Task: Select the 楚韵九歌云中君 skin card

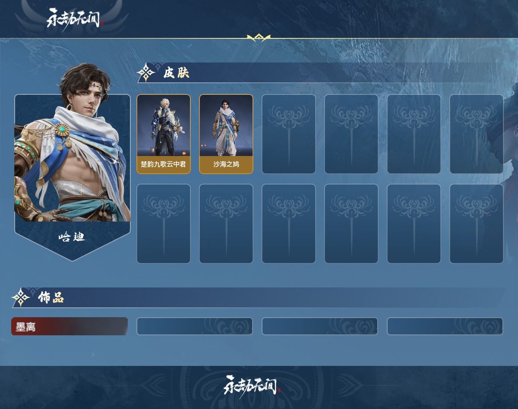Action: pos(164,134)
